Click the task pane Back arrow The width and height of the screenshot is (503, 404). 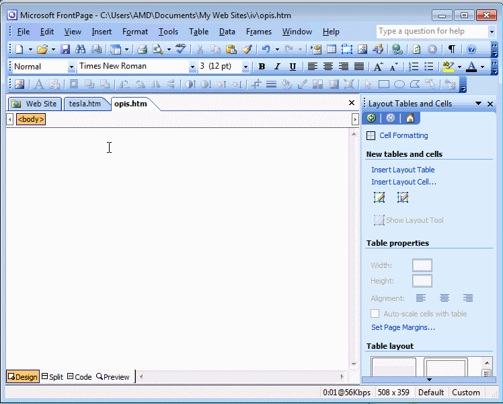pyautogui.click(x=371, y=119)
